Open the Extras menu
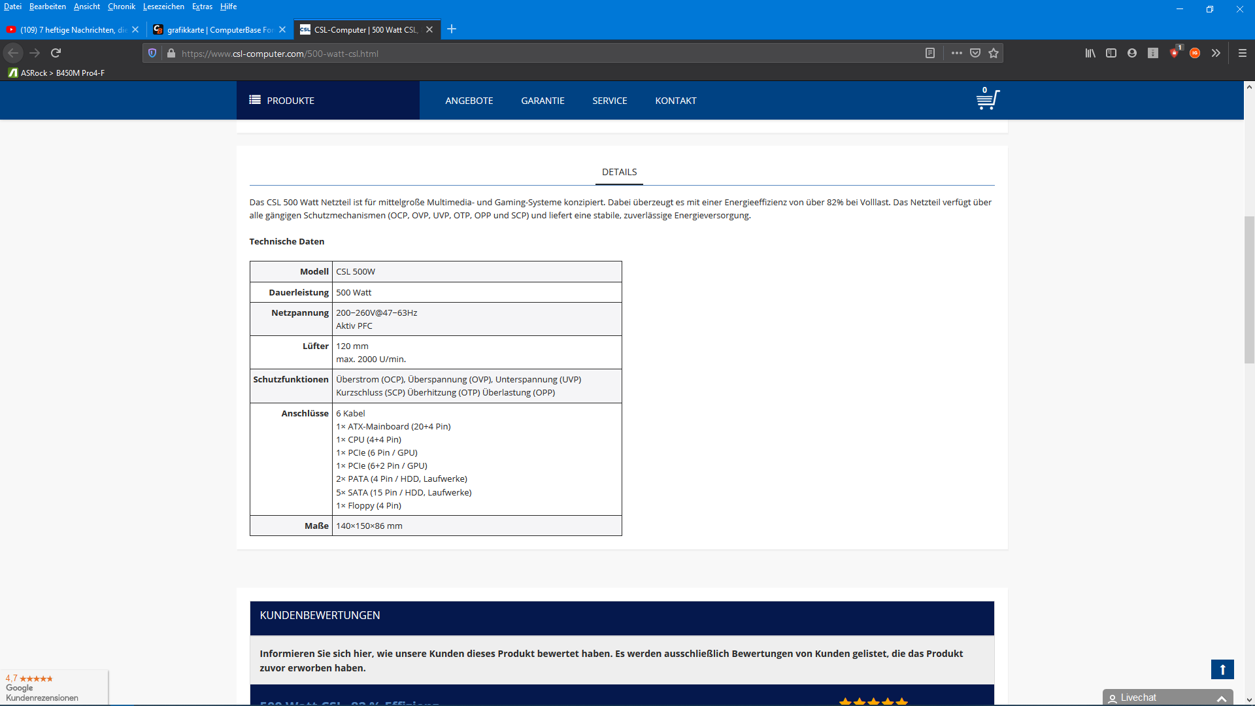This screenshot has width=1255, height=706. (202, 7)
